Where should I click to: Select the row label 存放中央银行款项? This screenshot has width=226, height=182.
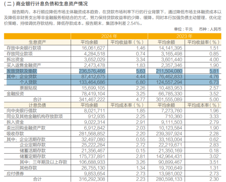(x=24, y=48)
